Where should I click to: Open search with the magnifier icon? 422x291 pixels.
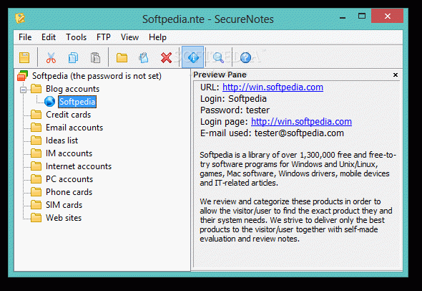218,57
